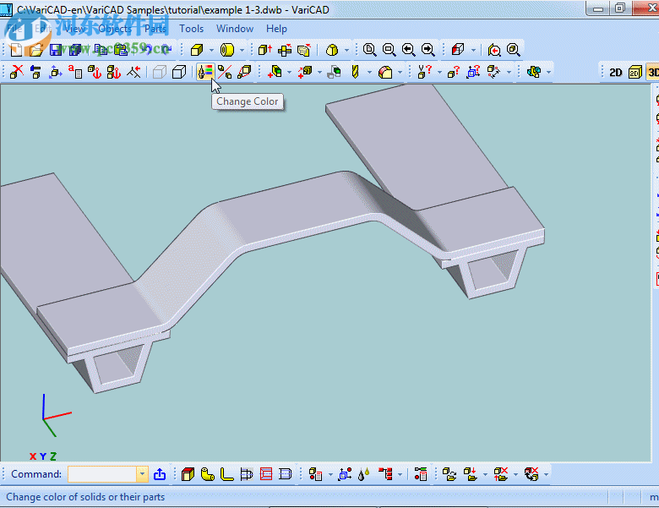Toggle the 3D mode button
659x508 pixels.
[x=653, y=72]
